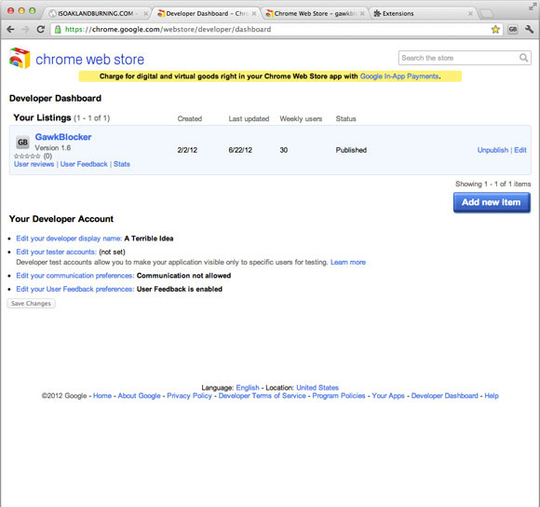Unpublish the GawkBlocker listing
The height and width of the screenshot is (507, 540).
(493, 150)
